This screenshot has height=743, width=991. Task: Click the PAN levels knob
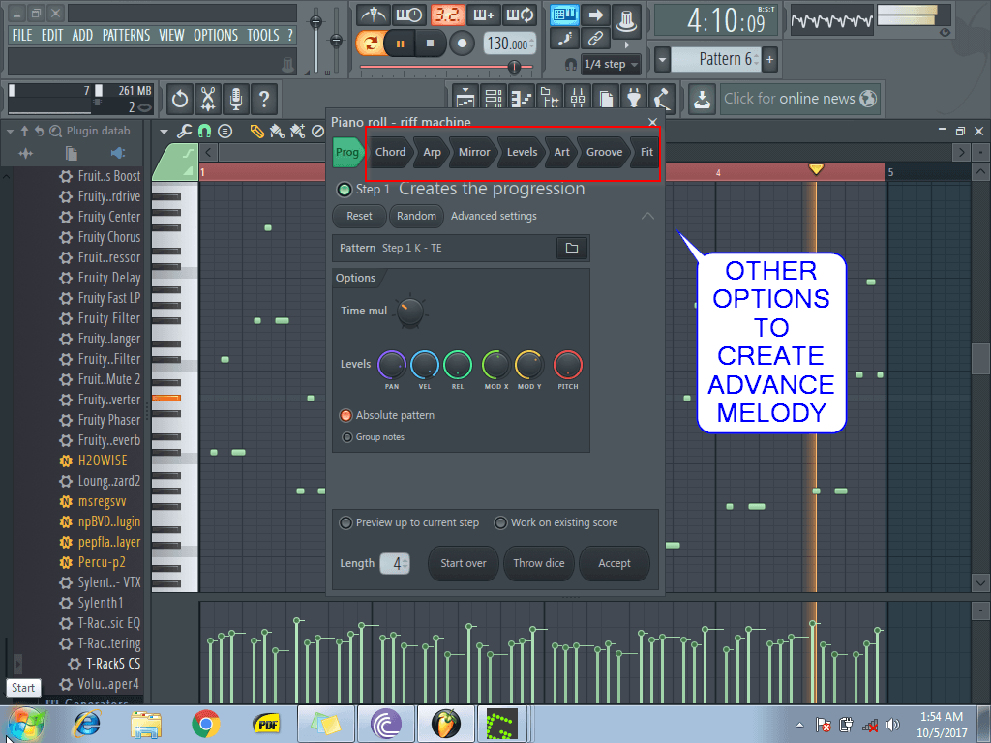coord(392,365)
